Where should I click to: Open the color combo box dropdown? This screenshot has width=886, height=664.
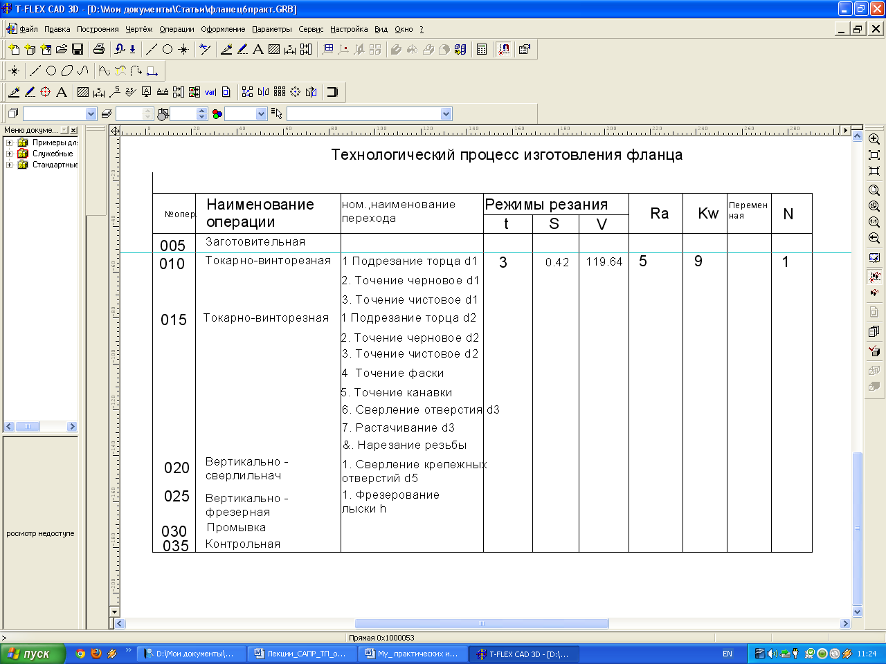tap(261, 113)
